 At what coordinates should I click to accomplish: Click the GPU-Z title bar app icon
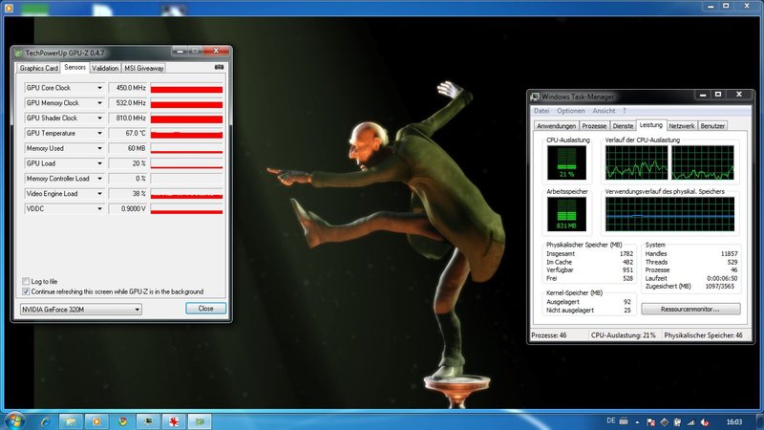[x=18, y=53]
